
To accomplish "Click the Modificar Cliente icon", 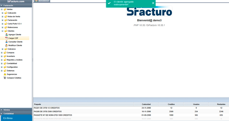I will pos(7,45).
